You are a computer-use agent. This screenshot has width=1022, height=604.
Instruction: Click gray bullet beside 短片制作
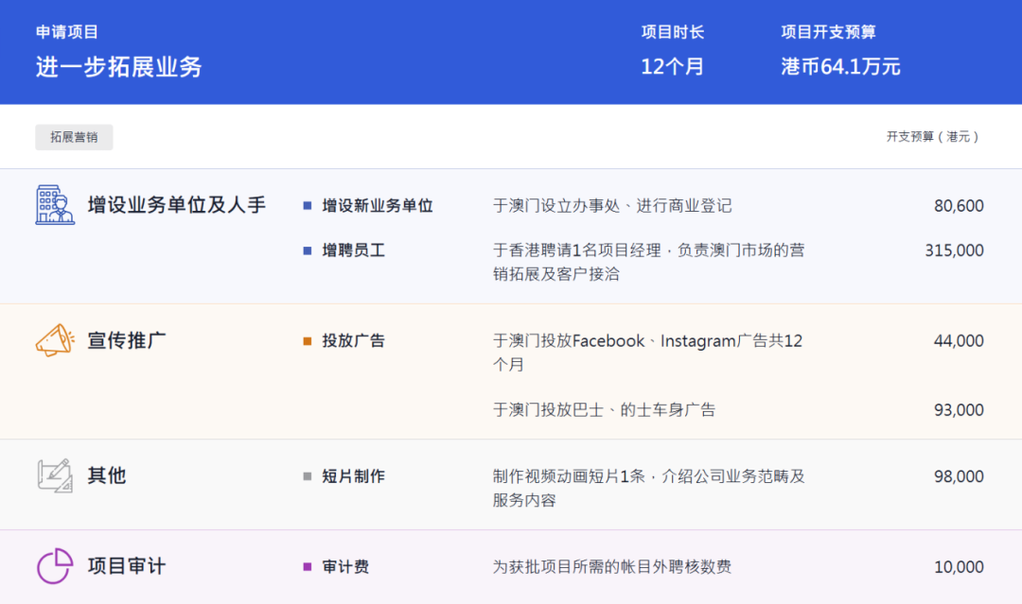pos(308,476)
